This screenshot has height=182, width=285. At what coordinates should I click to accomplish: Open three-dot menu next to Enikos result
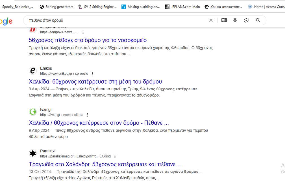92,74
